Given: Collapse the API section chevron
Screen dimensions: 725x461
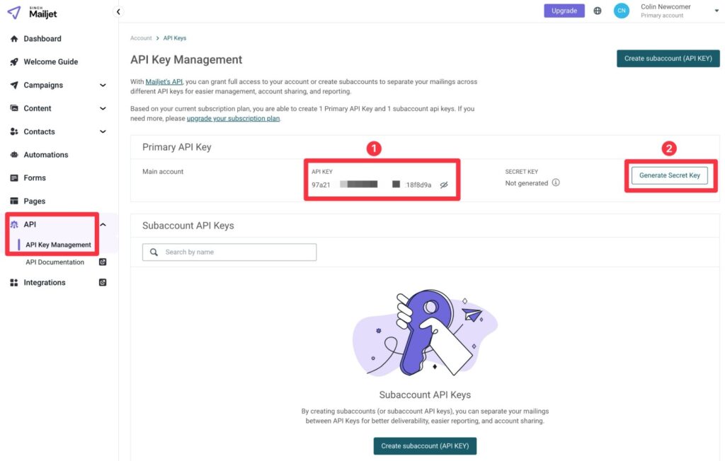Looking at the screenshot, I should coord(103,225).
